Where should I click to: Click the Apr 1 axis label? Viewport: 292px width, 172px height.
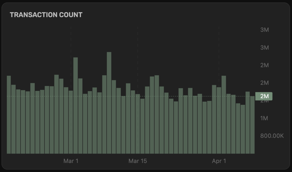pos(219,161)
